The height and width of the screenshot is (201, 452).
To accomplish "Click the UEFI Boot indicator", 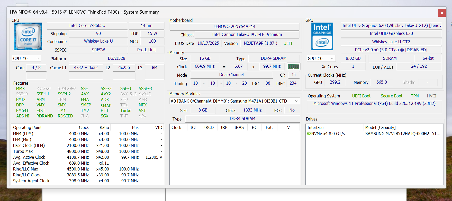I will click(361, 96).
